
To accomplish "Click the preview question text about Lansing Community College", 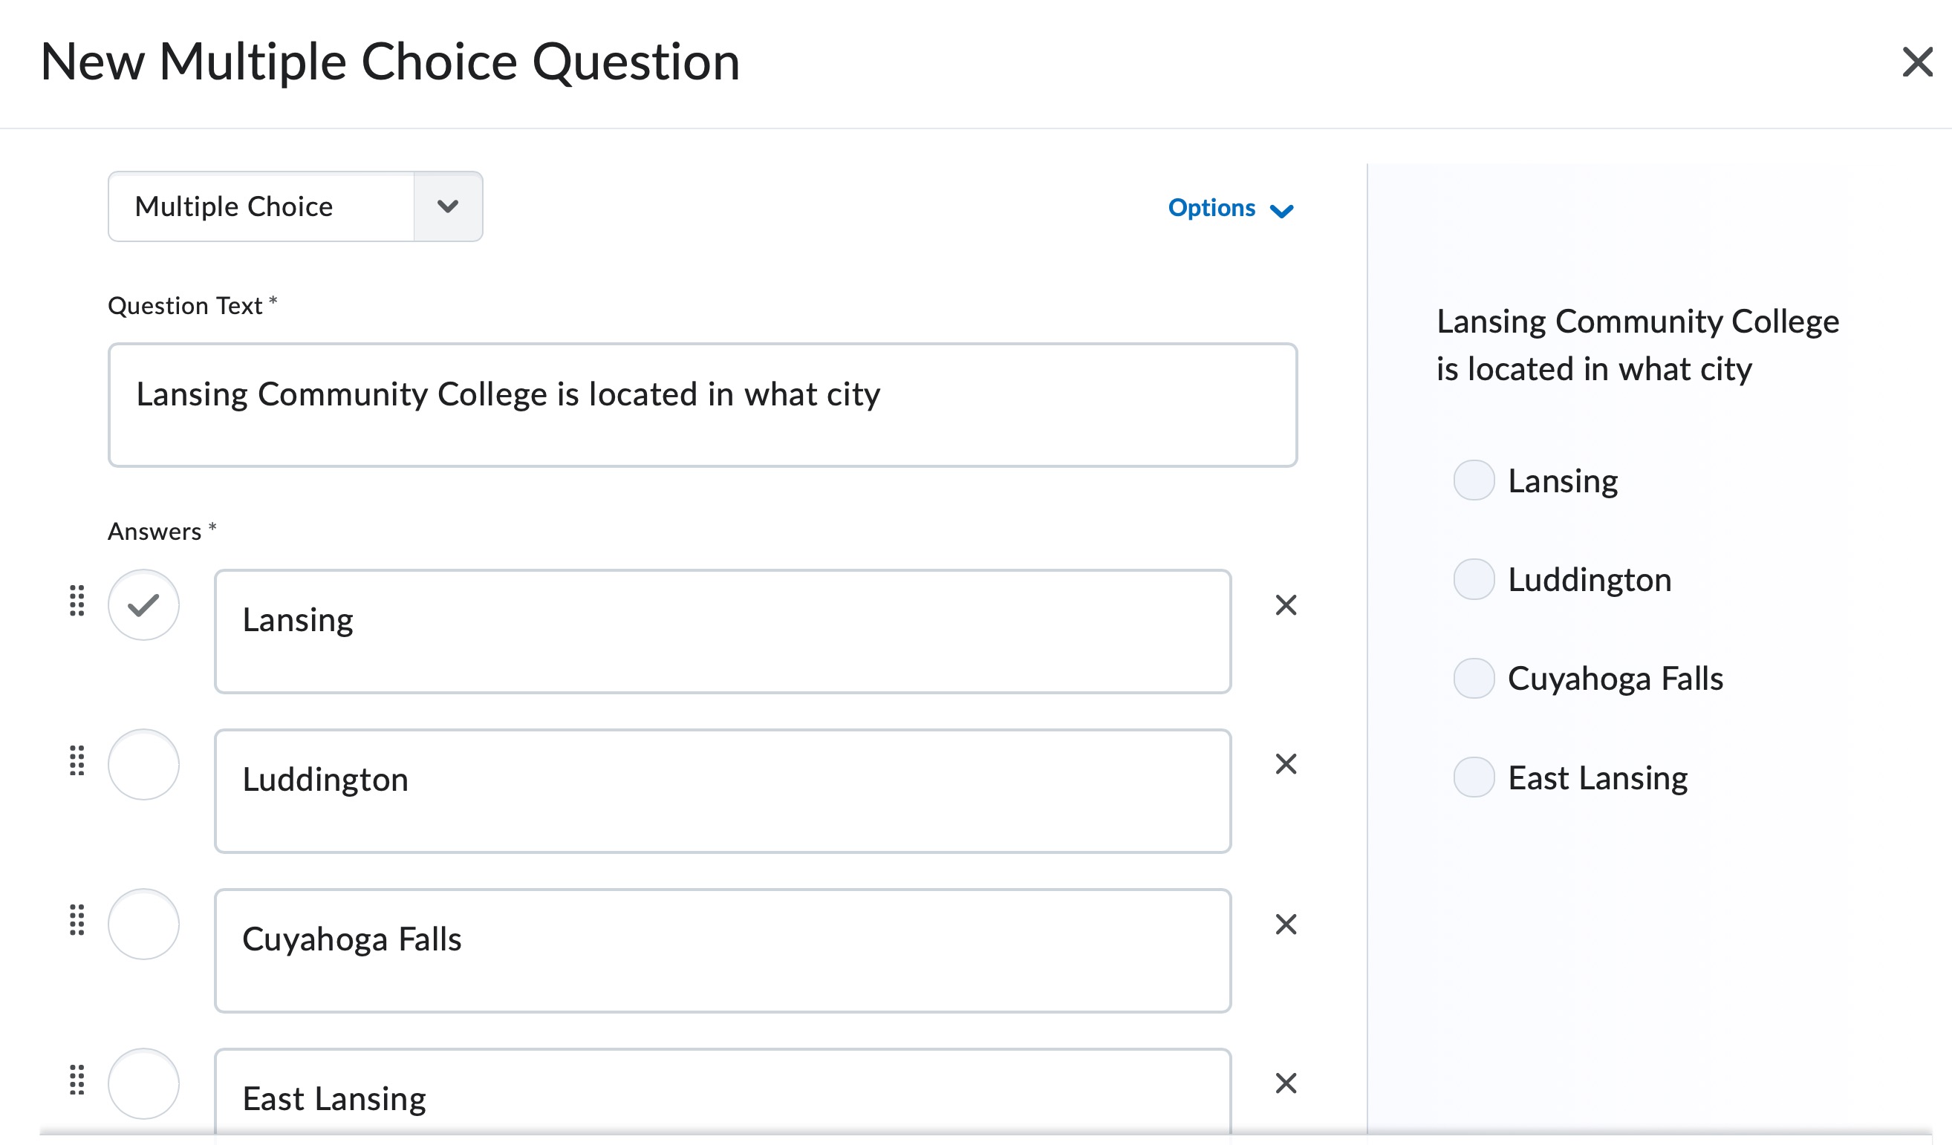I will coord(1638,345).
